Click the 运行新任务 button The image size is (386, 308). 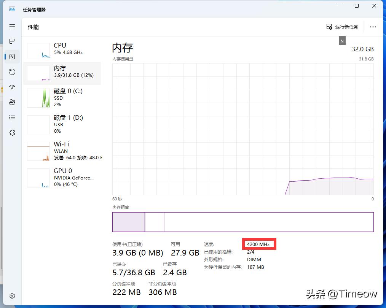point(343,27)
